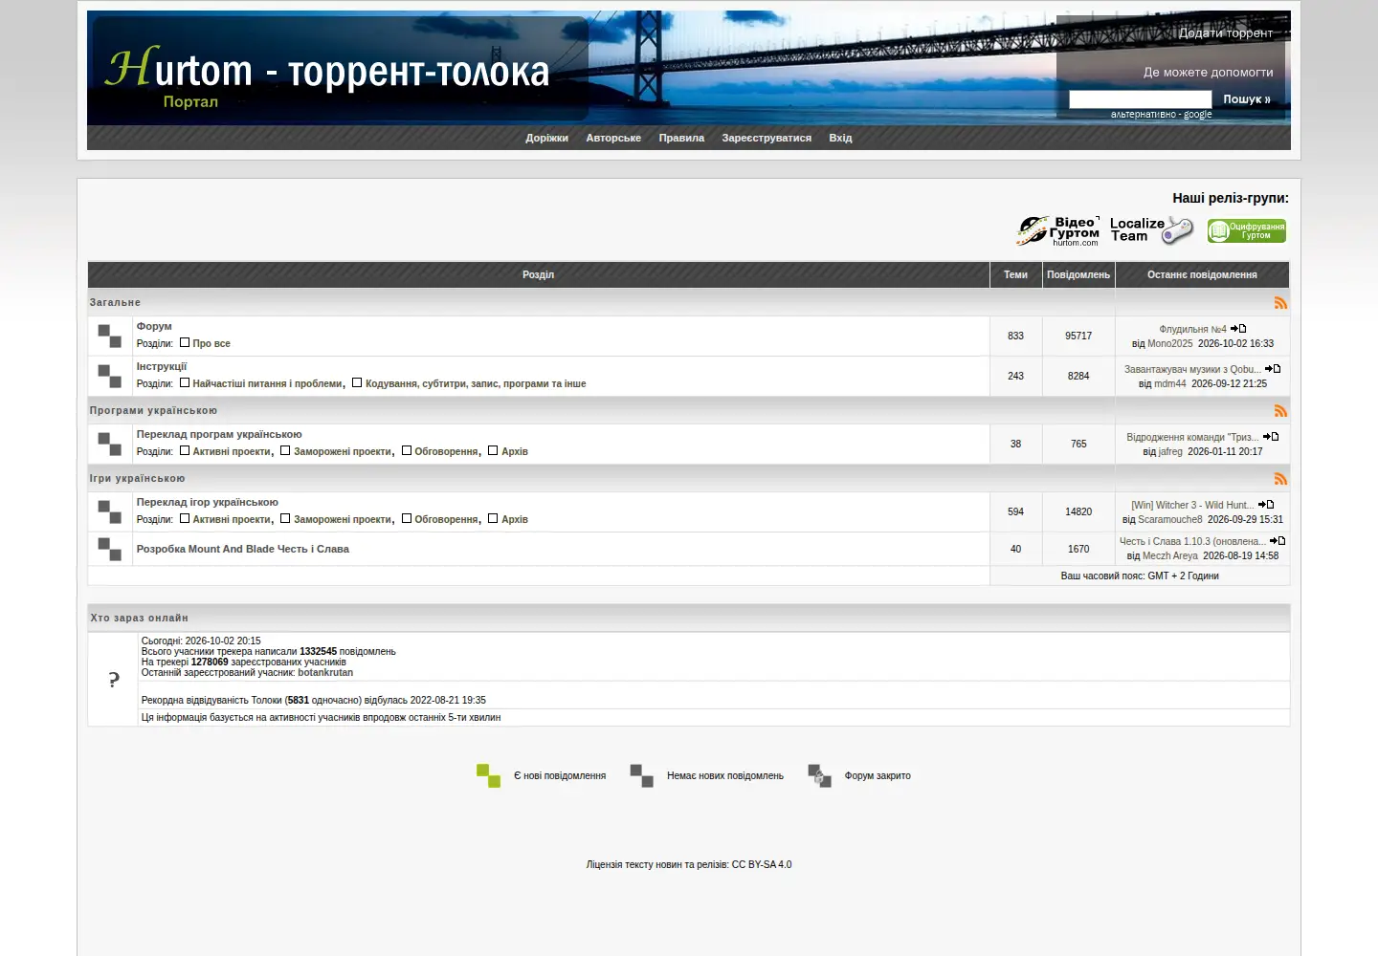Open the Розробка Mount And Blade Честь і Слава forum
Image resolution: width=1378 pixels, height=956 pixels.
click(243, 550)
